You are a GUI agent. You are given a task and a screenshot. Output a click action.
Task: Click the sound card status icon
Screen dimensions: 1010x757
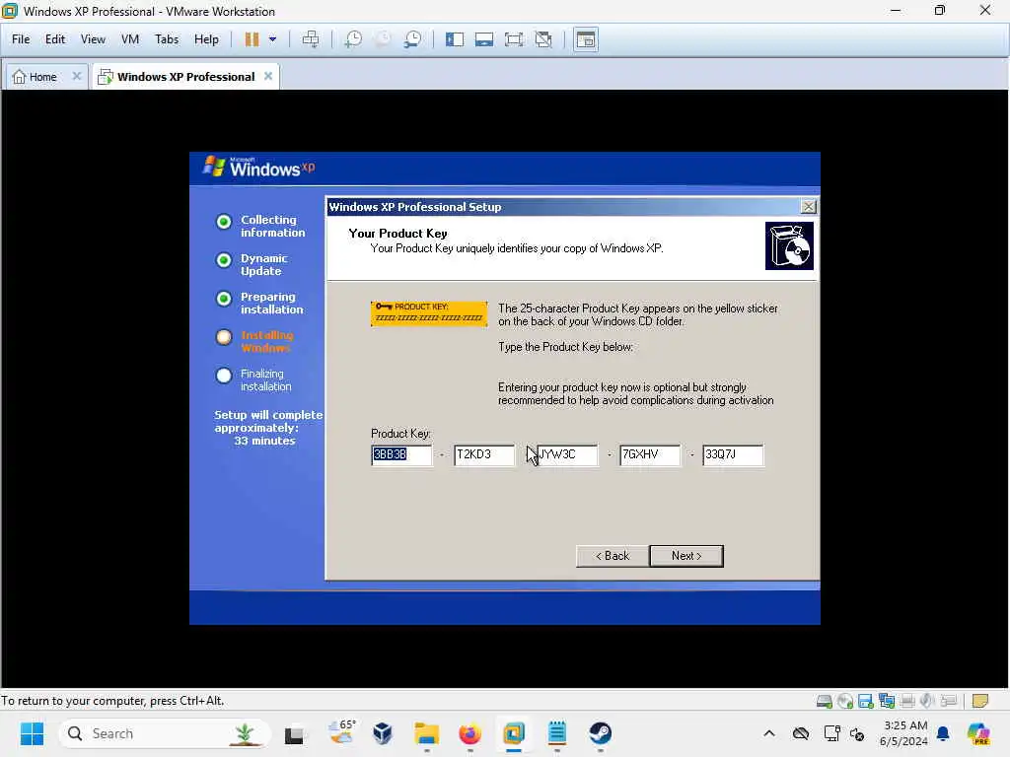(927, 701)
